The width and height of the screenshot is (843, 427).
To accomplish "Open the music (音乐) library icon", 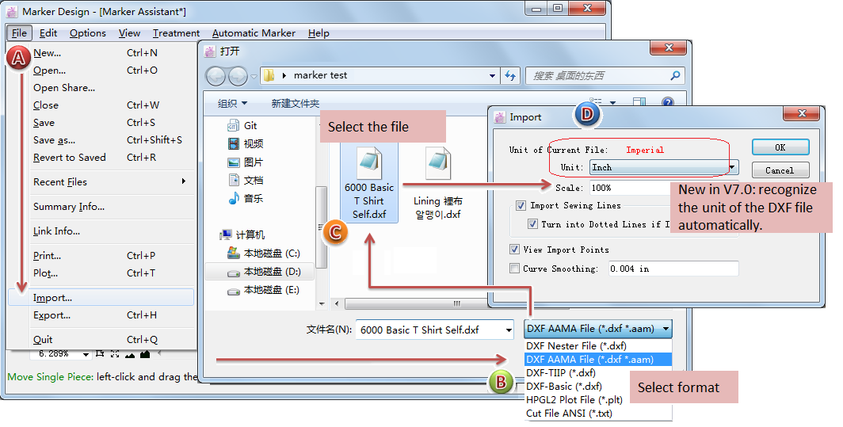I will click(x=233, y=198).
